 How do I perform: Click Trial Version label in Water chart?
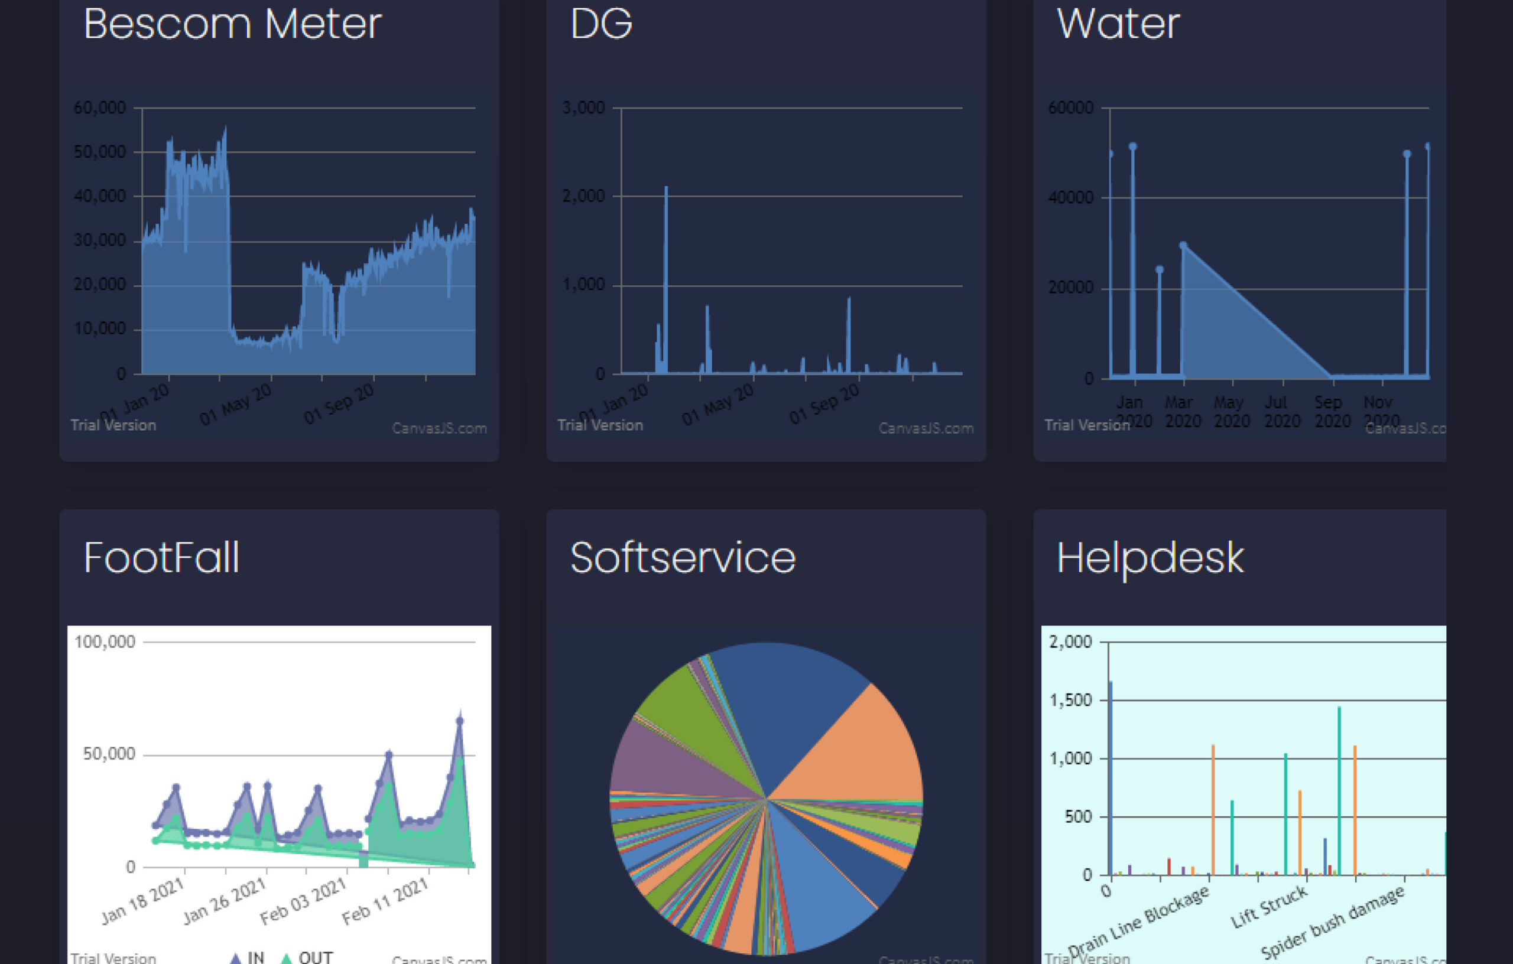pyautogui.click(x=1087, y=425)
